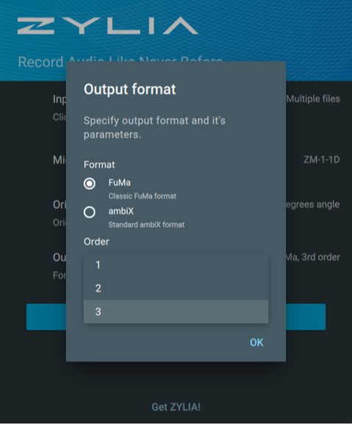Choose order 3 highlighted option

176,312
